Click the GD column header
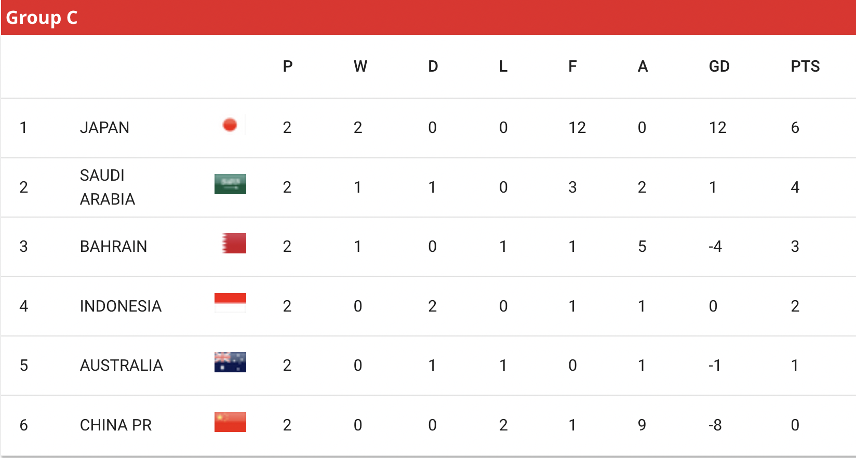 (x=719, y=66)
